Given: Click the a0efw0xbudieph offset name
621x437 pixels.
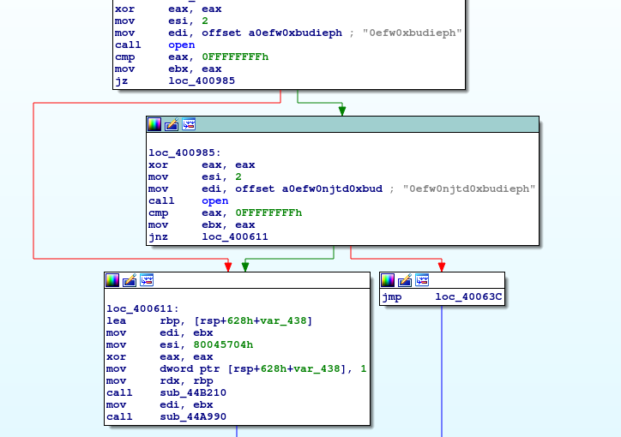Looking at the screenshot, I should click(295, 33).
